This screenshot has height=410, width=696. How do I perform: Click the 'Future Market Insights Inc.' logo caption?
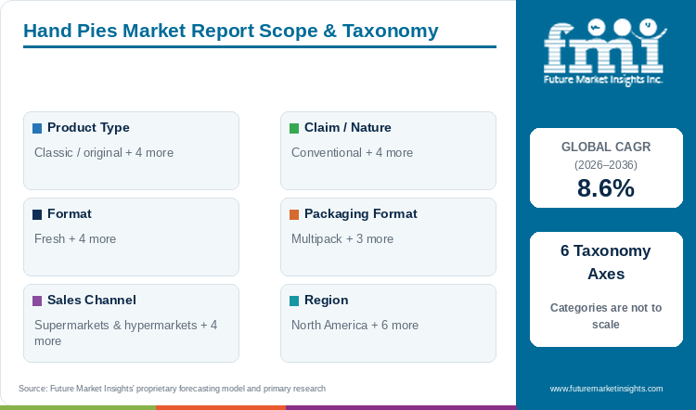point(603,80)
